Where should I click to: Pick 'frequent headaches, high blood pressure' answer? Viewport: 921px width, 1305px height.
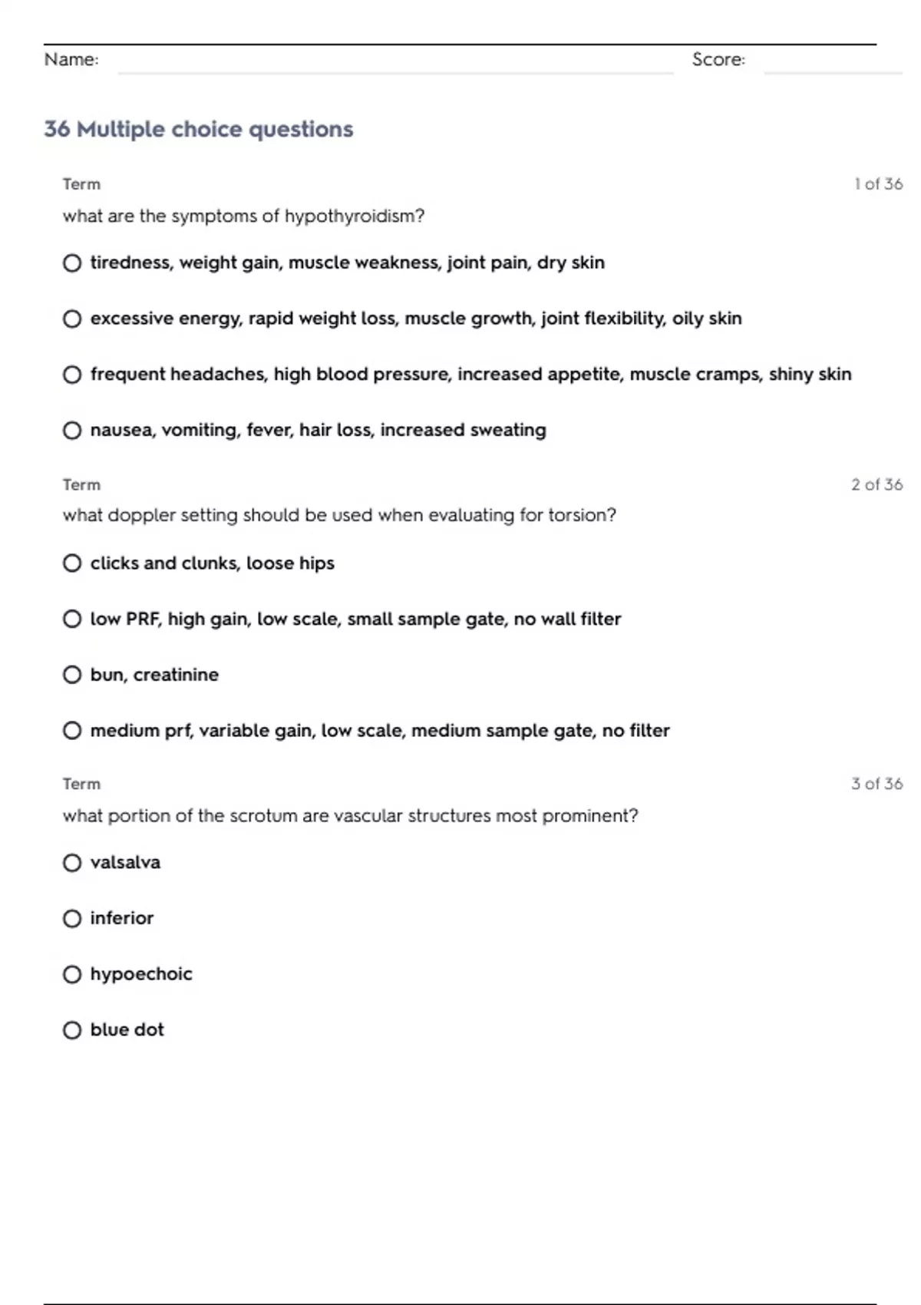pos(72,375)
